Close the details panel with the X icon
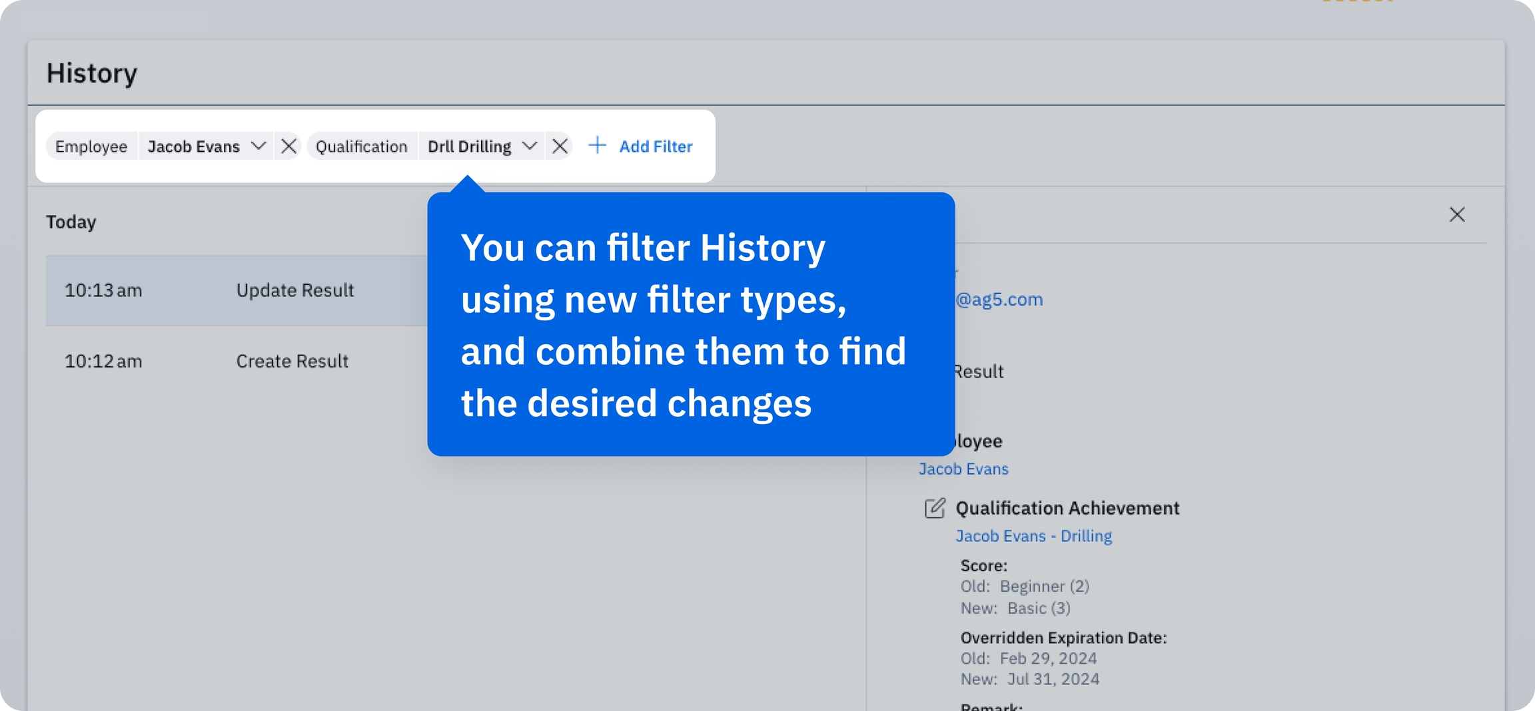1535x711 pixels. click(1457, 215)
